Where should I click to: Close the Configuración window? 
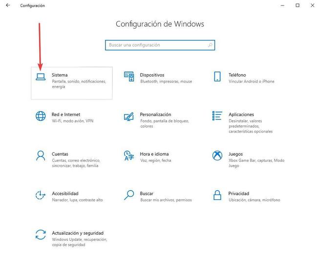(313, 5)
